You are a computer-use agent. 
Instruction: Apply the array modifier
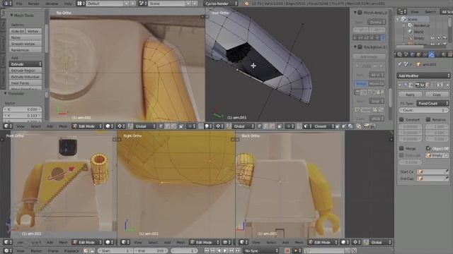410,95
